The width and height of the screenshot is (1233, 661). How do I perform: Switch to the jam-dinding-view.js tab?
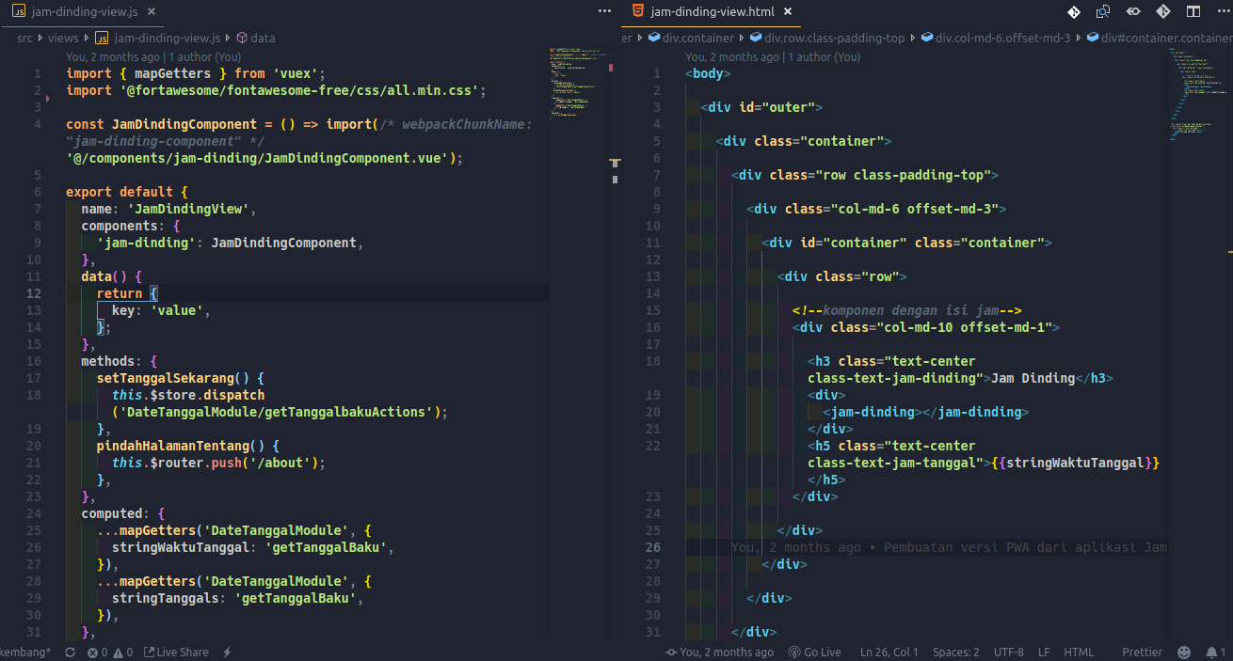84,12
